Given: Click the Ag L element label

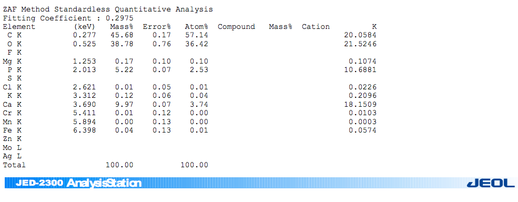Looking at the screenshot, I should (x=12, y=156).
